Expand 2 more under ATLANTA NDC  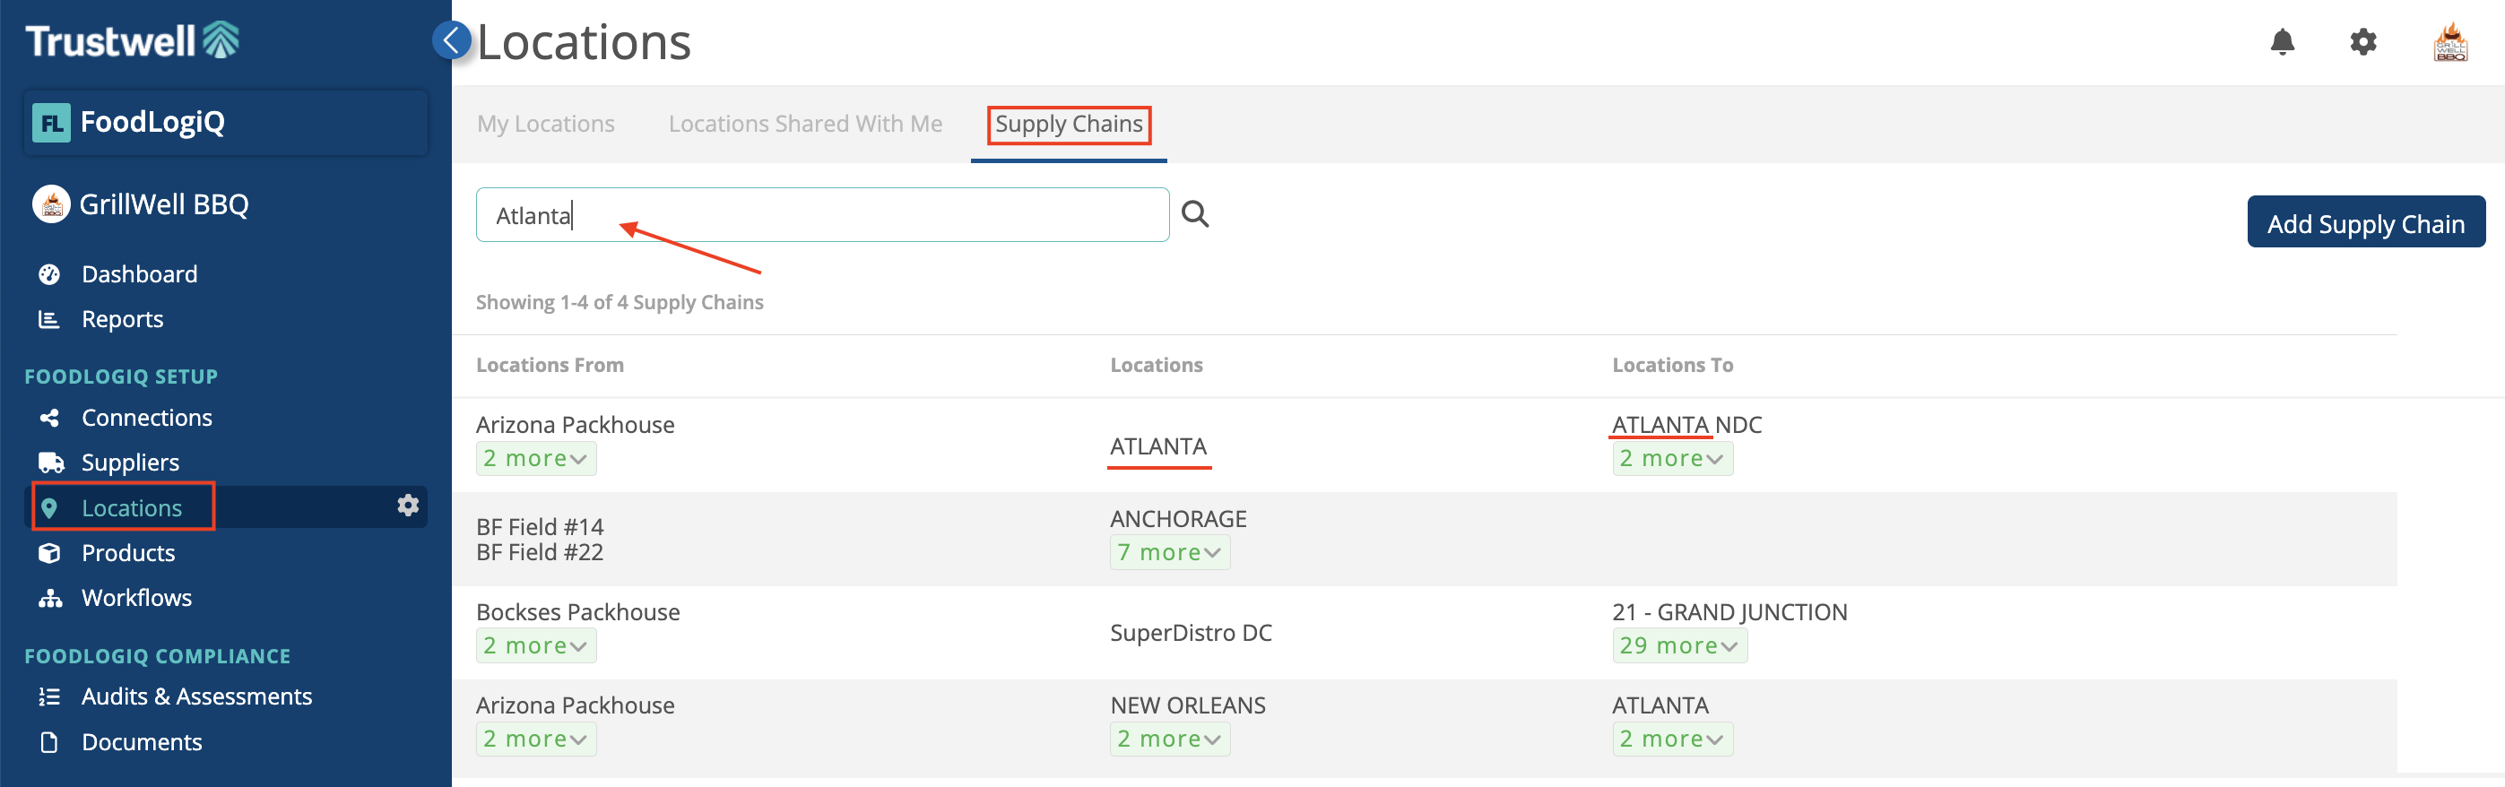click(x=1671, y=458)
